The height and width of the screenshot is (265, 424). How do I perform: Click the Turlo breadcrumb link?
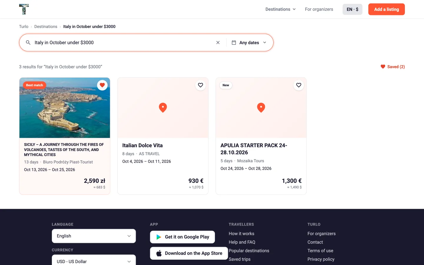coord(24,26)
